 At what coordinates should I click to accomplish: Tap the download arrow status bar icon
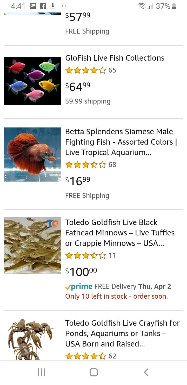pyautogui.click(x=53, y=6)
